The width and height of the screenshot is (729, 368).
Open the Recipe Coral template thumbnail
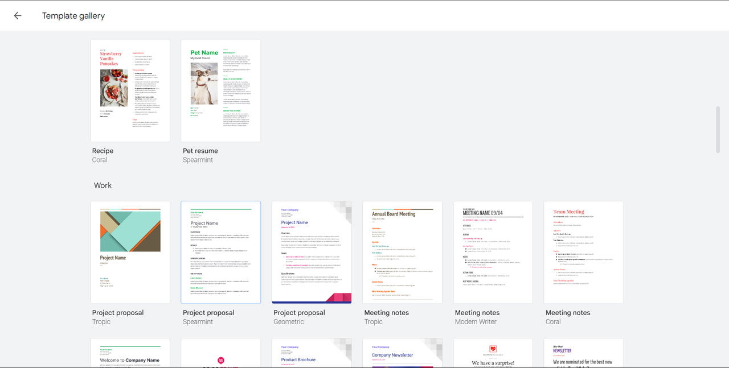[x=130, y=90]
